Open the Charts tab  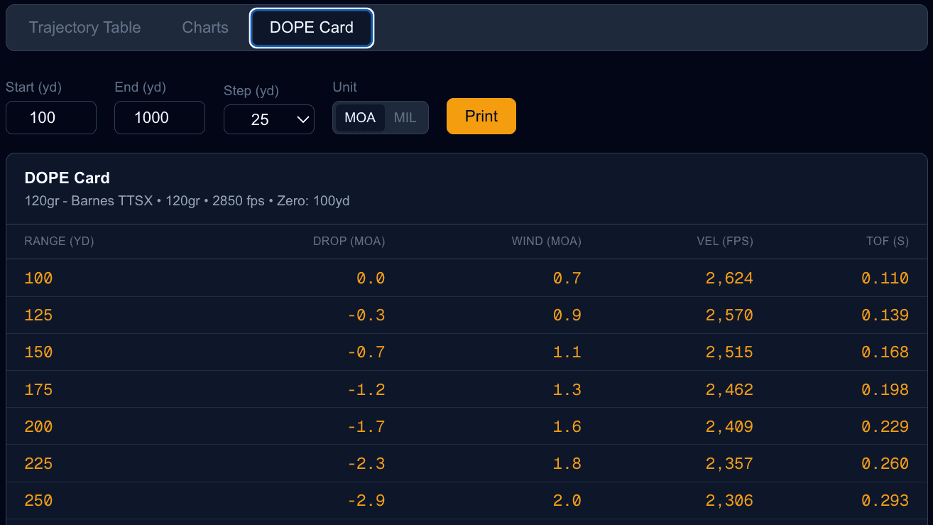coord(205,28)
